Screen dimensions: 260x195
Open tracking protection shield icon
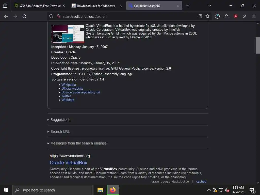(51, 16)
